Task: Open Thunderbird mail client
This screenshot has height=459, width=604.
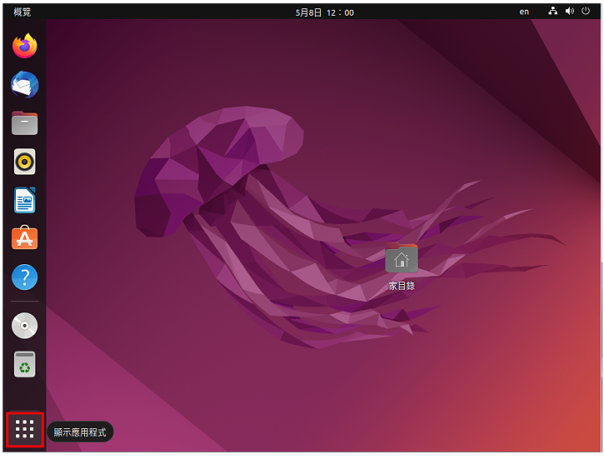Action: tap(25, 84)
